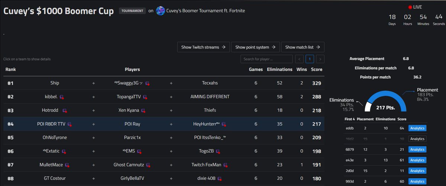Collapse the rank #4 highlighted team row

(164, 124)
